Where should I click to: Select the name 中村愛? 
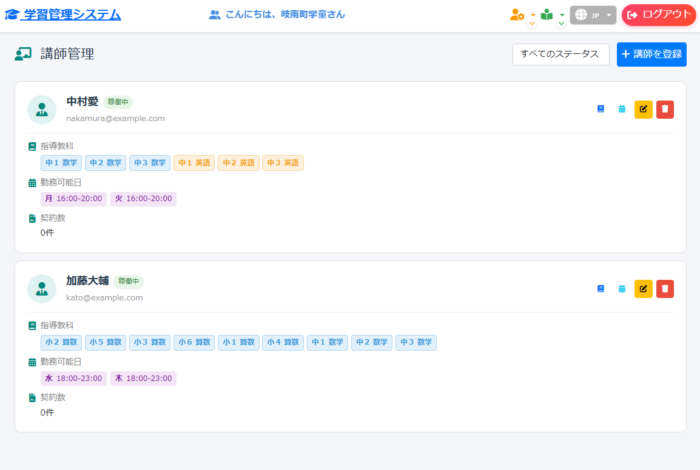pos(82,102)
